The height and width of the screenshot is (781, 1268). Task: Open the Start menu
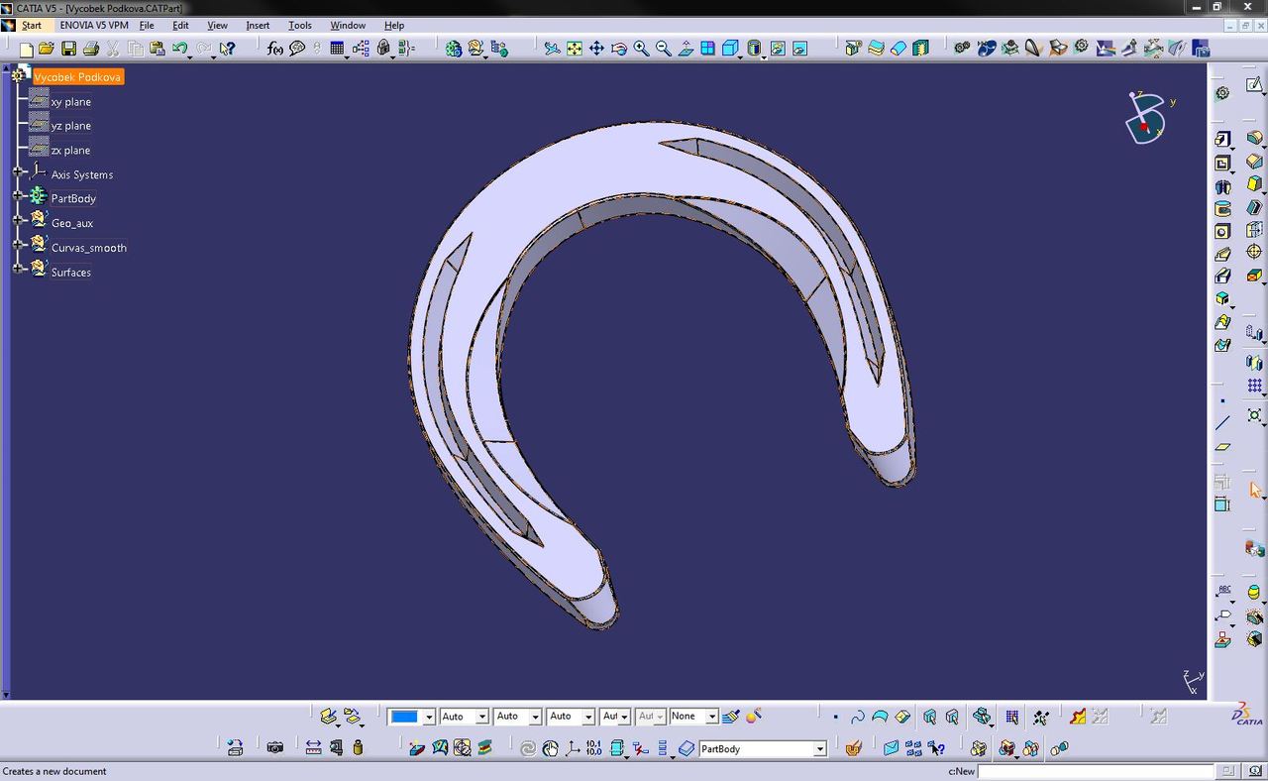[x=32, y=25]
